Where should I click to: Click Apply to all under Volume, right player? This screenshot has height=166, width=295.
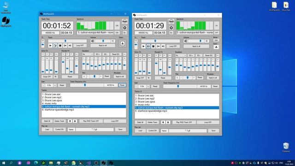[196, 46]
